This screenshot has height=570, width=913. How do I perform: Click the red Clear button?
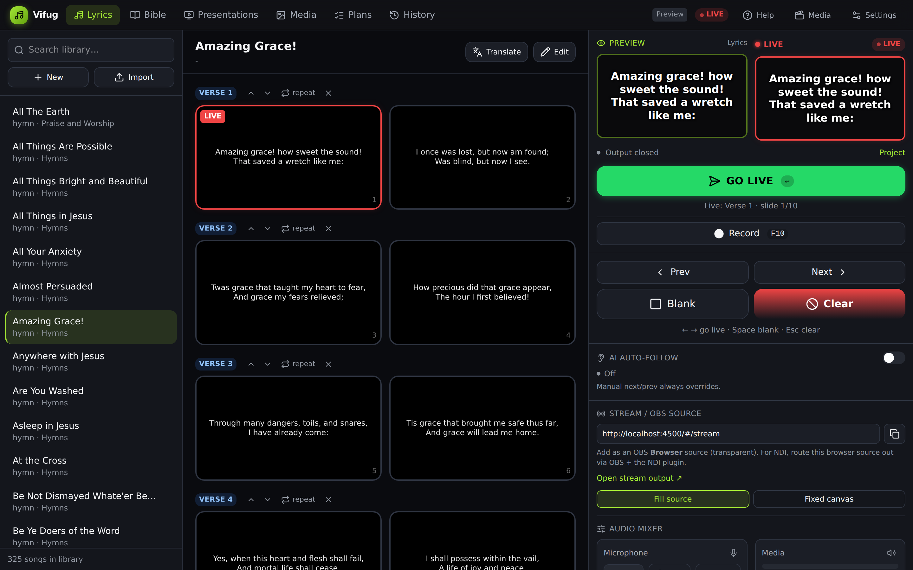(829, 304)
